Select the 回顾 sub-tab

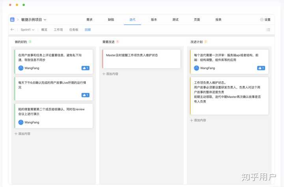pos(88,30)
